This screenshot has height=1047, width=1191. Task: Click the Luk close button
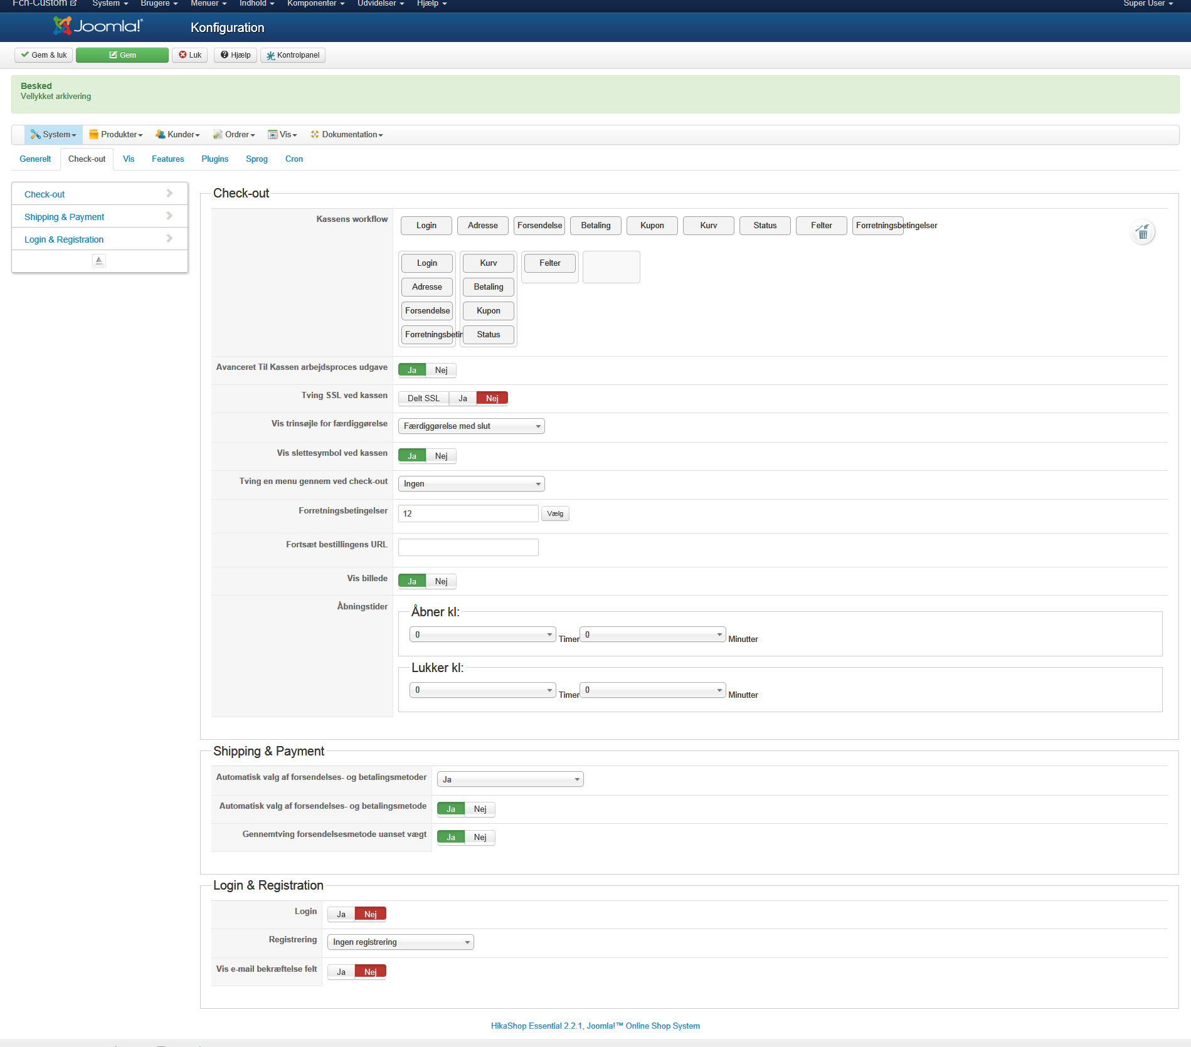190,55
